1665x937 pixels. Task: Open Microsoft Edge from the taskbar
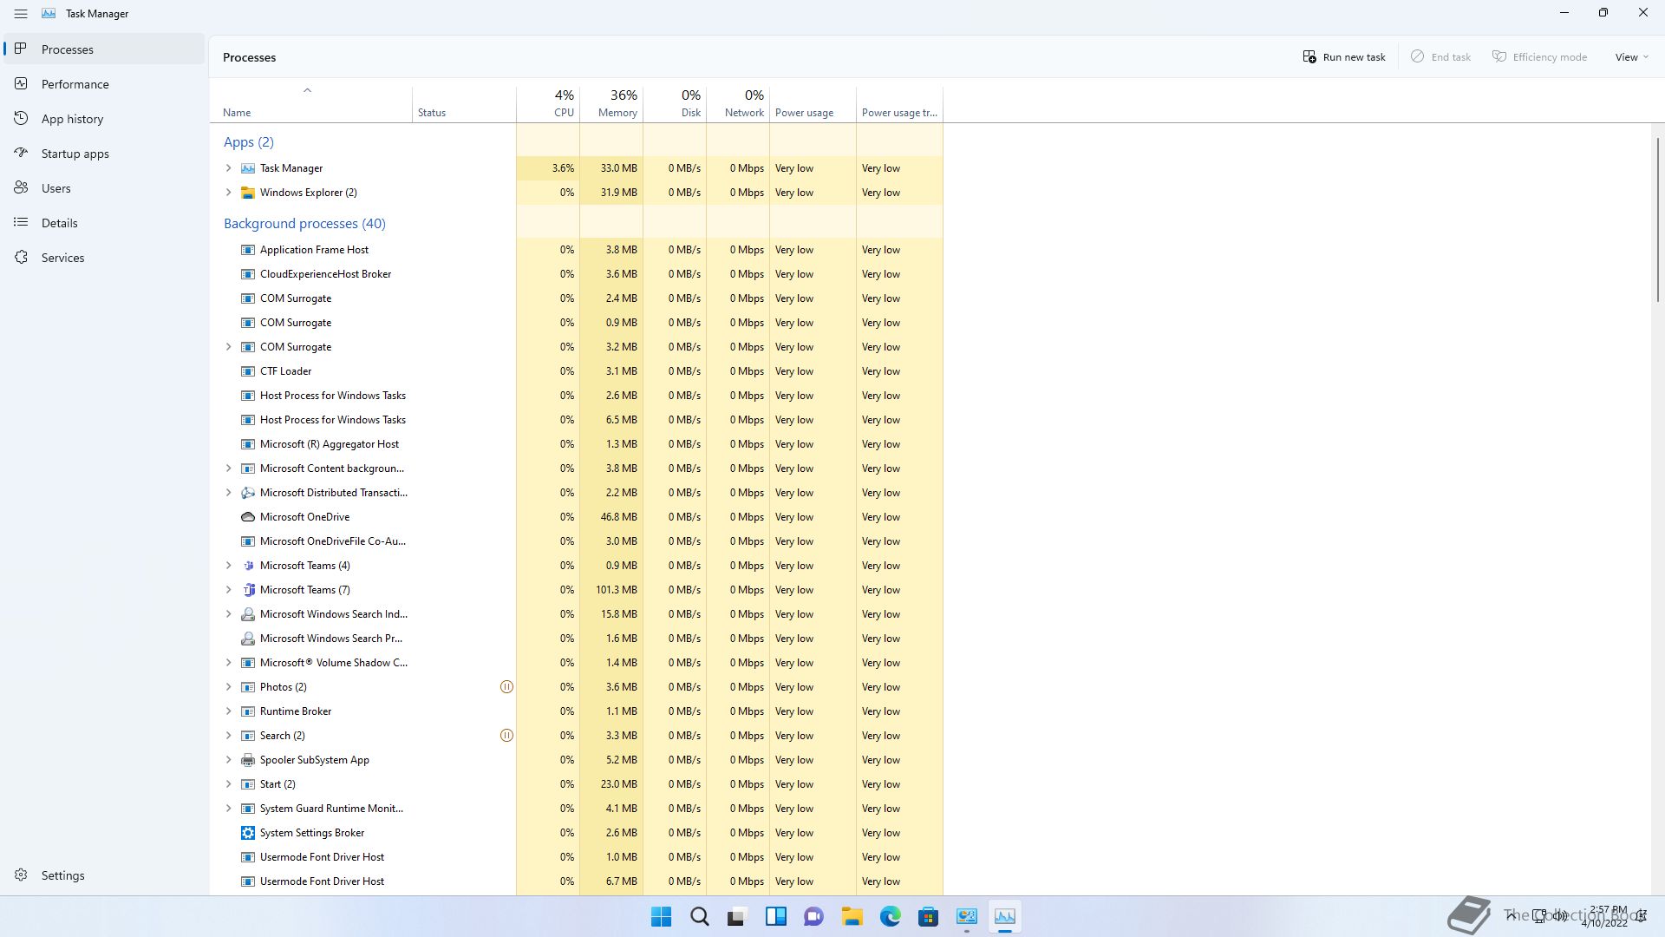(890, 916)
